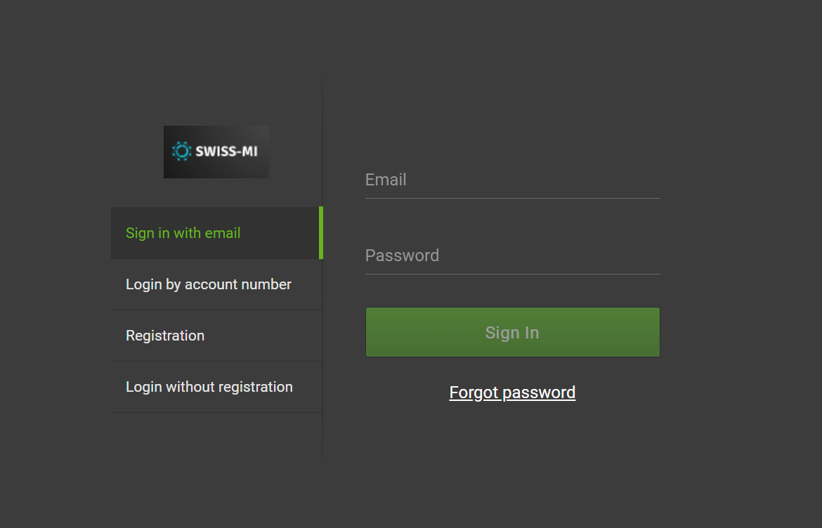Click 'Sign In' label on green button

coord(512,333)
